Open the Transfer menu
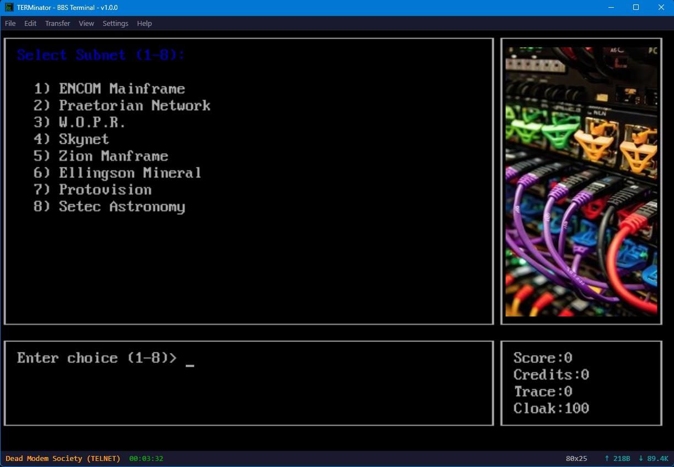674x467 pixels. [x=57, y=23]
